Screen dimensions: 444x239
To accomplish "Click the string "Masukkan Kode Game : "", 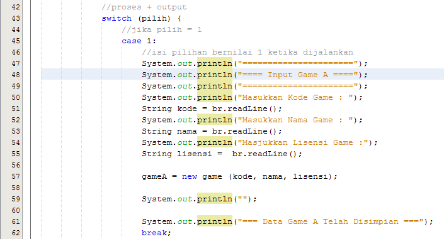I will coord(295,97).
